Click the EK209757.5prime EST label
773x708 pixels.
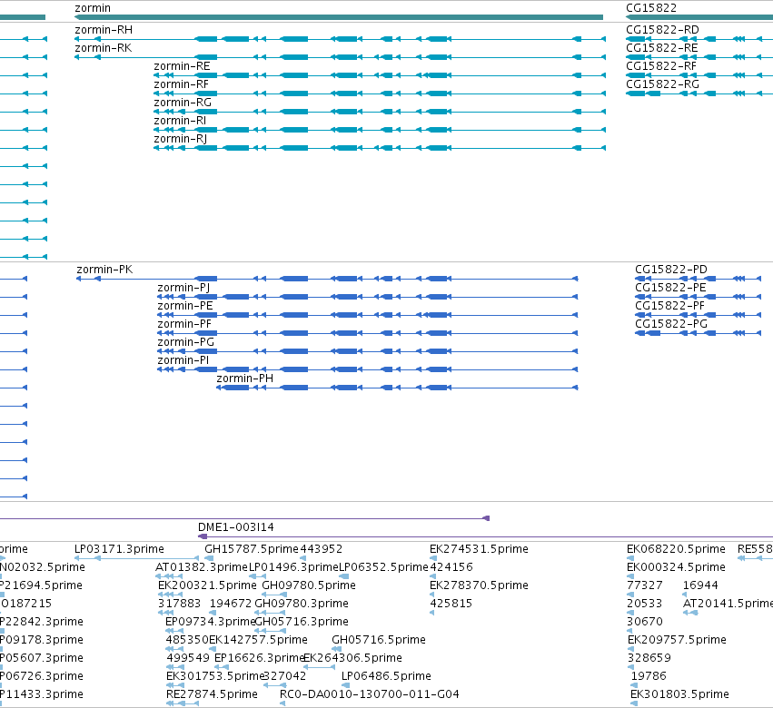click(677, 641)
